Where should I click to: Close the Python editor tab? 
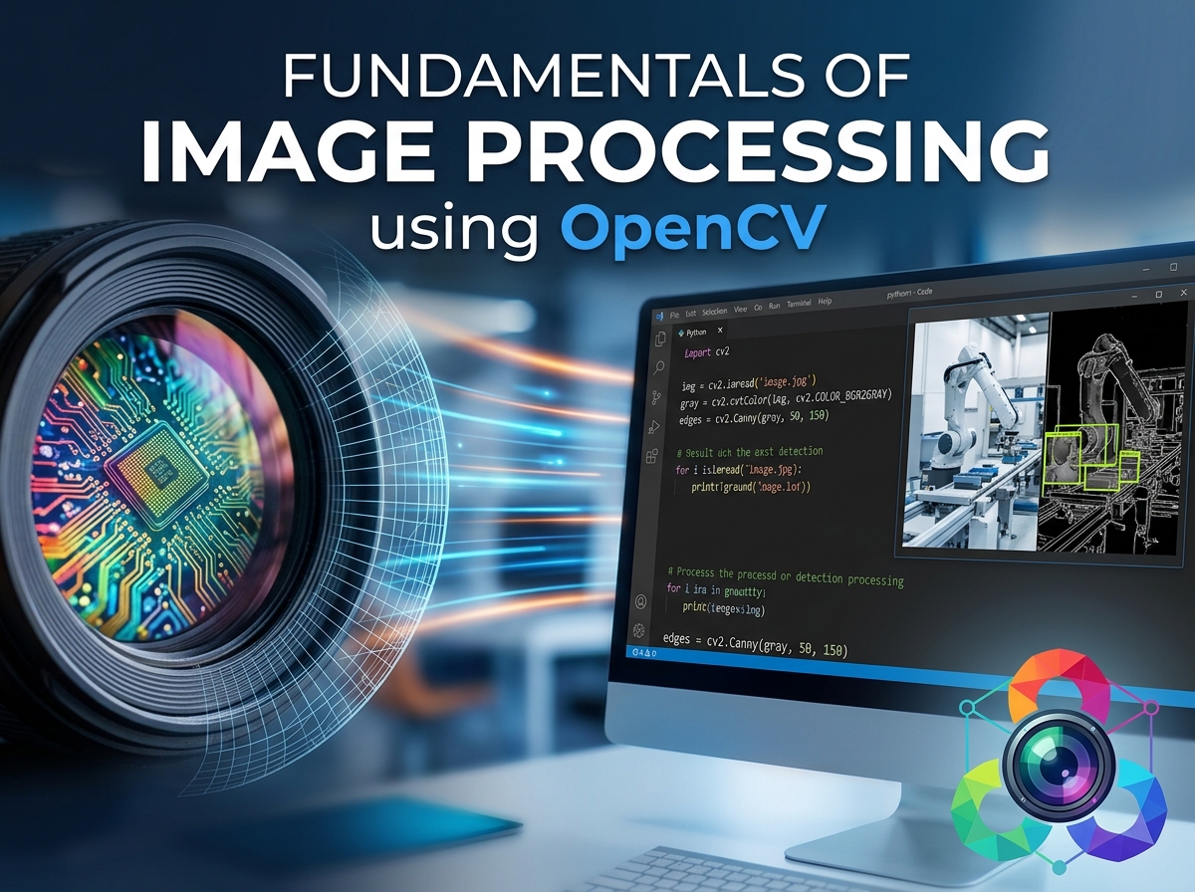pyautogui.click(x=720, y=330)
